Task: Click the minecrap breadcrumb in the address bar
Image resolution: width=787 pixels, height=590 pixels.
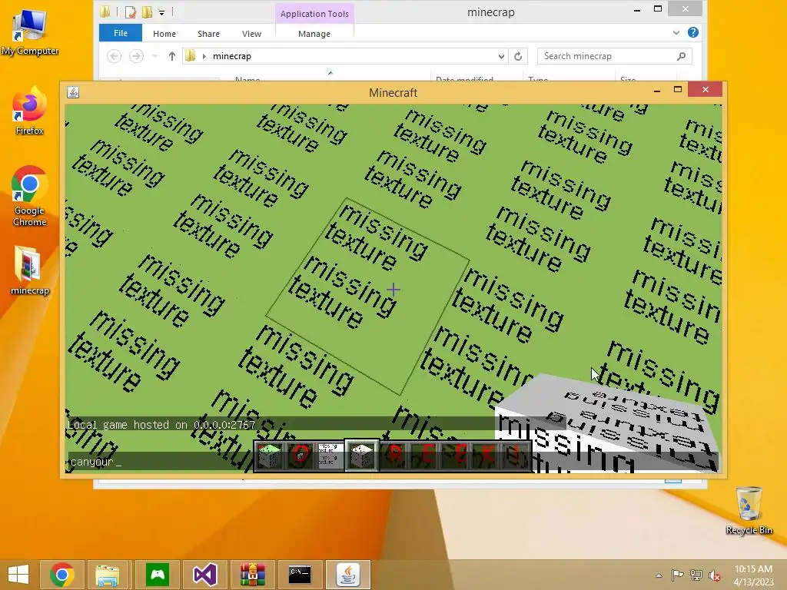Action: pyautogui.click(x=232, y=56)
